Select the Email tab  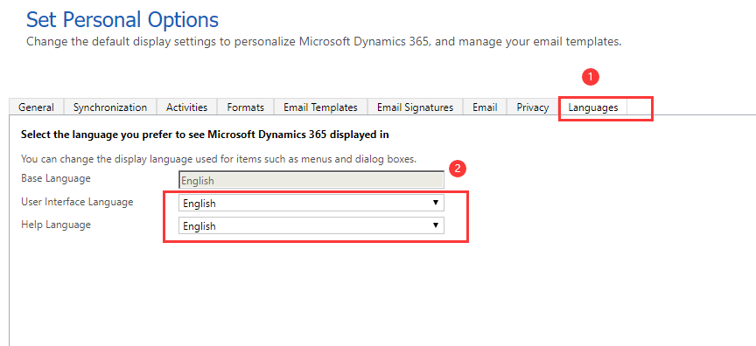[485, 107]
